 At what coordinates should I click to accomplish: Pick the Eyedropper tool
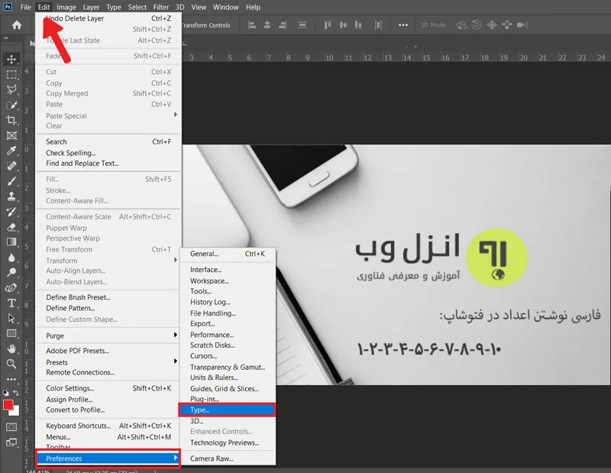pos(11,151)
